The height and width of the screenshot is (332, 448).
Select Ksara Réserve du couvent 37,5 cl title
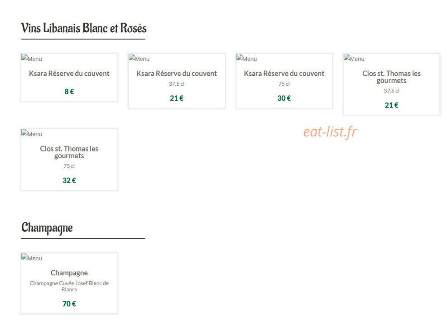click(x=177, y=73)
